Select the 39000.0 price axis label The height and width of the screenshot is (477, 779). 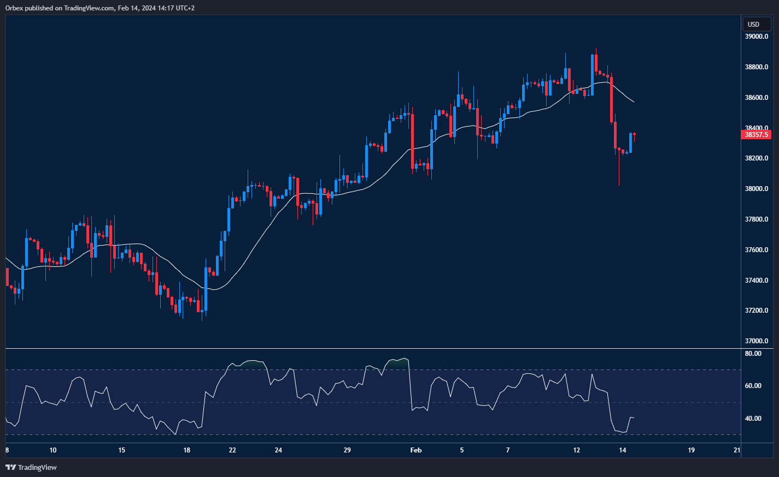757,37
